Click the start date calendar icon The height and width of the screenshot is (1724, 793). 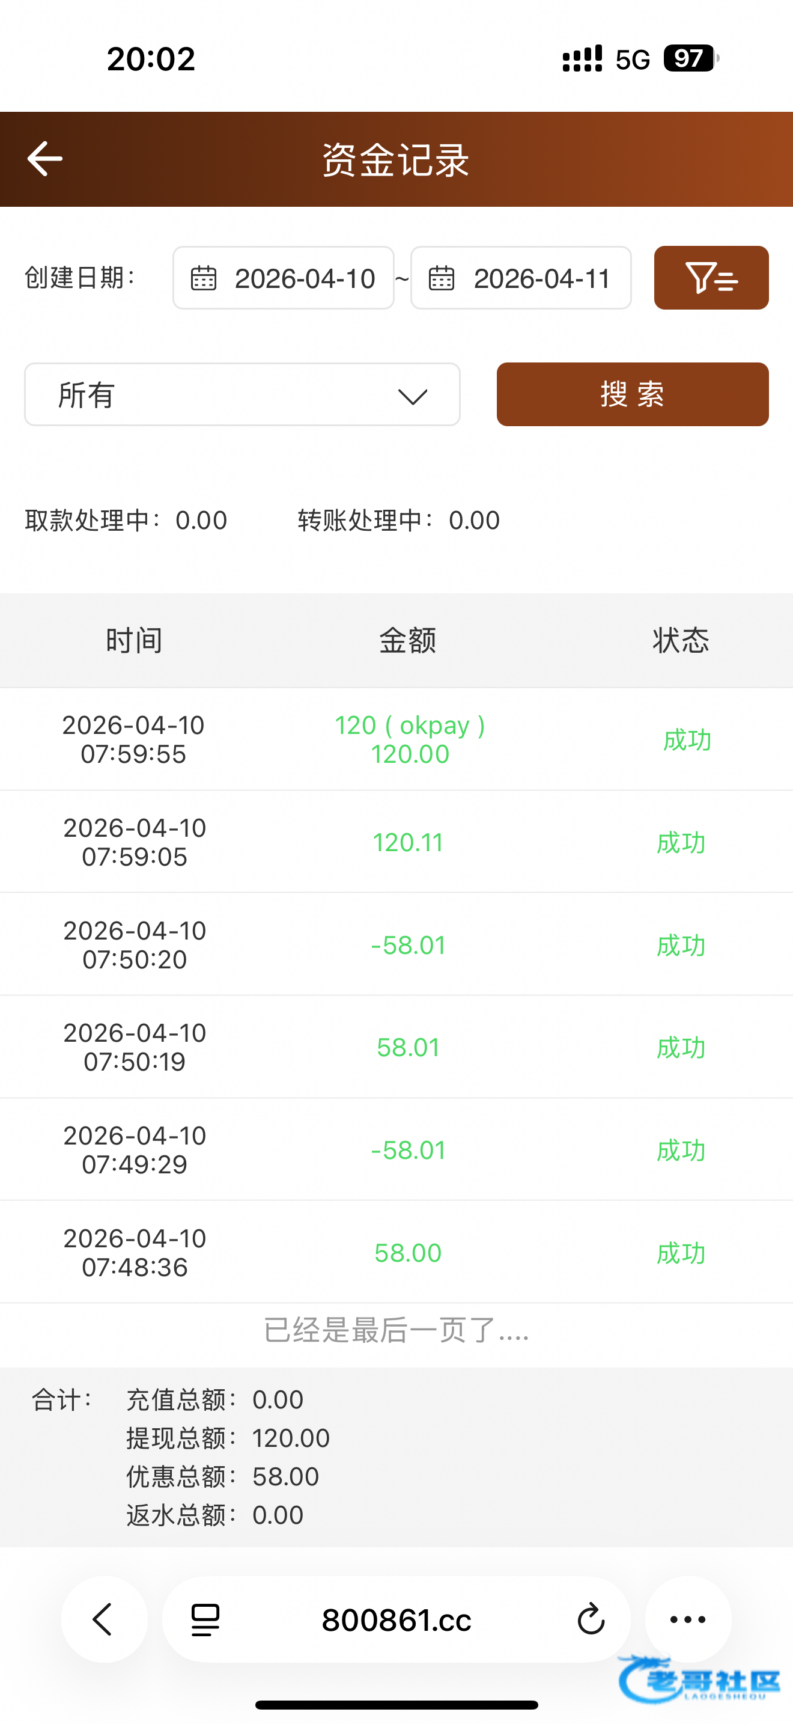point(204,278)
